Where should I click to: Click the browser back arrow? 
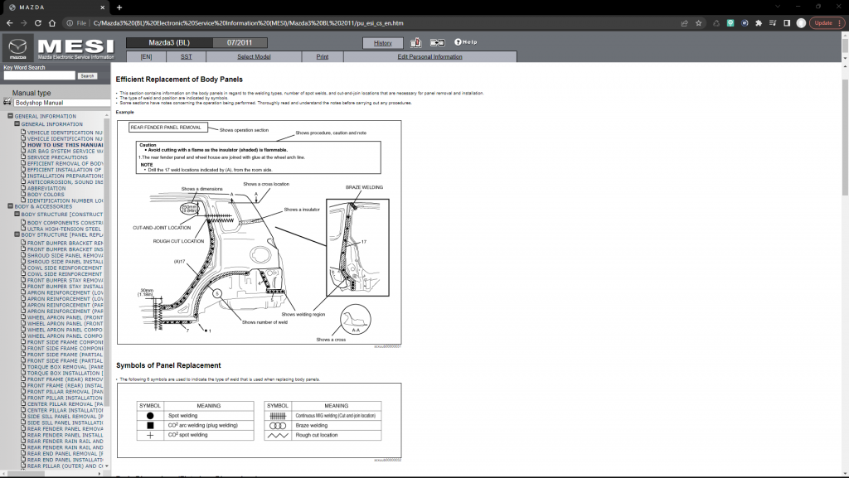[x=10, y=23]
